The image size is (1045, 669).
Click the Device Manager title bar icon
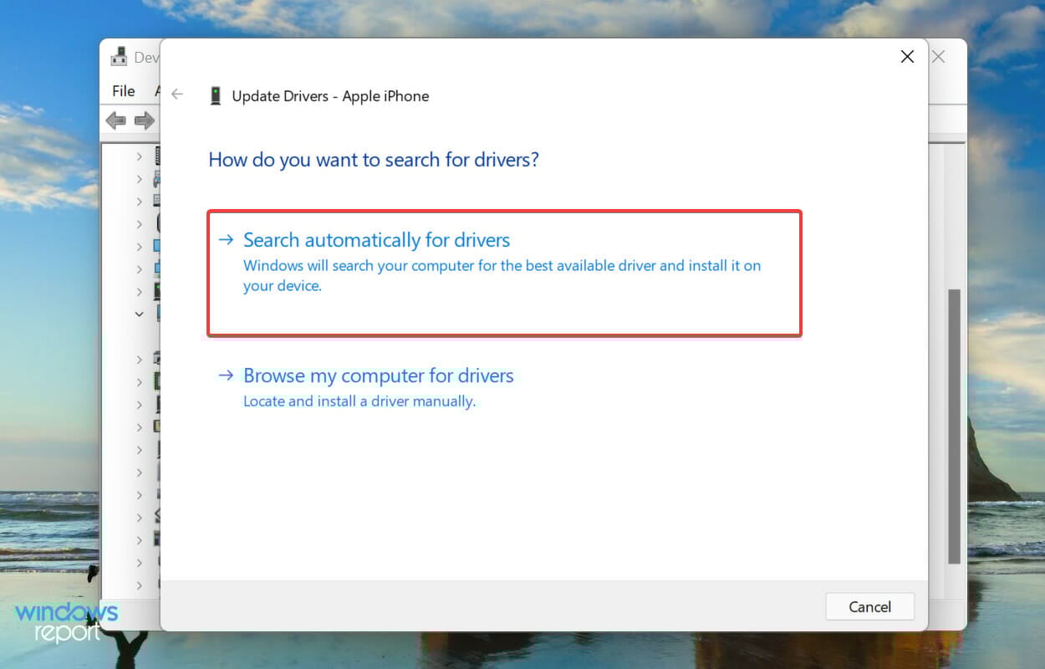click(119, 58)
